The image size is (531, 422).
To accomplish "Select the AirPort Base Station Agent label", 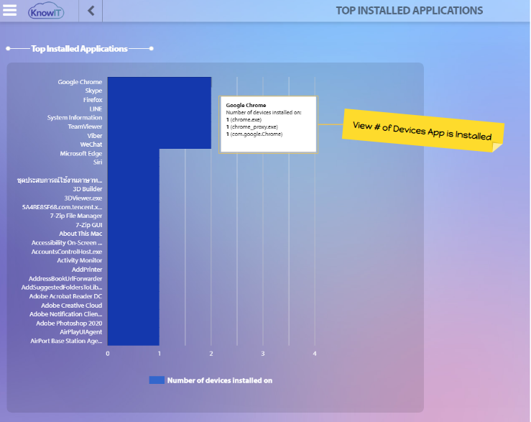I will pos(66,341).
